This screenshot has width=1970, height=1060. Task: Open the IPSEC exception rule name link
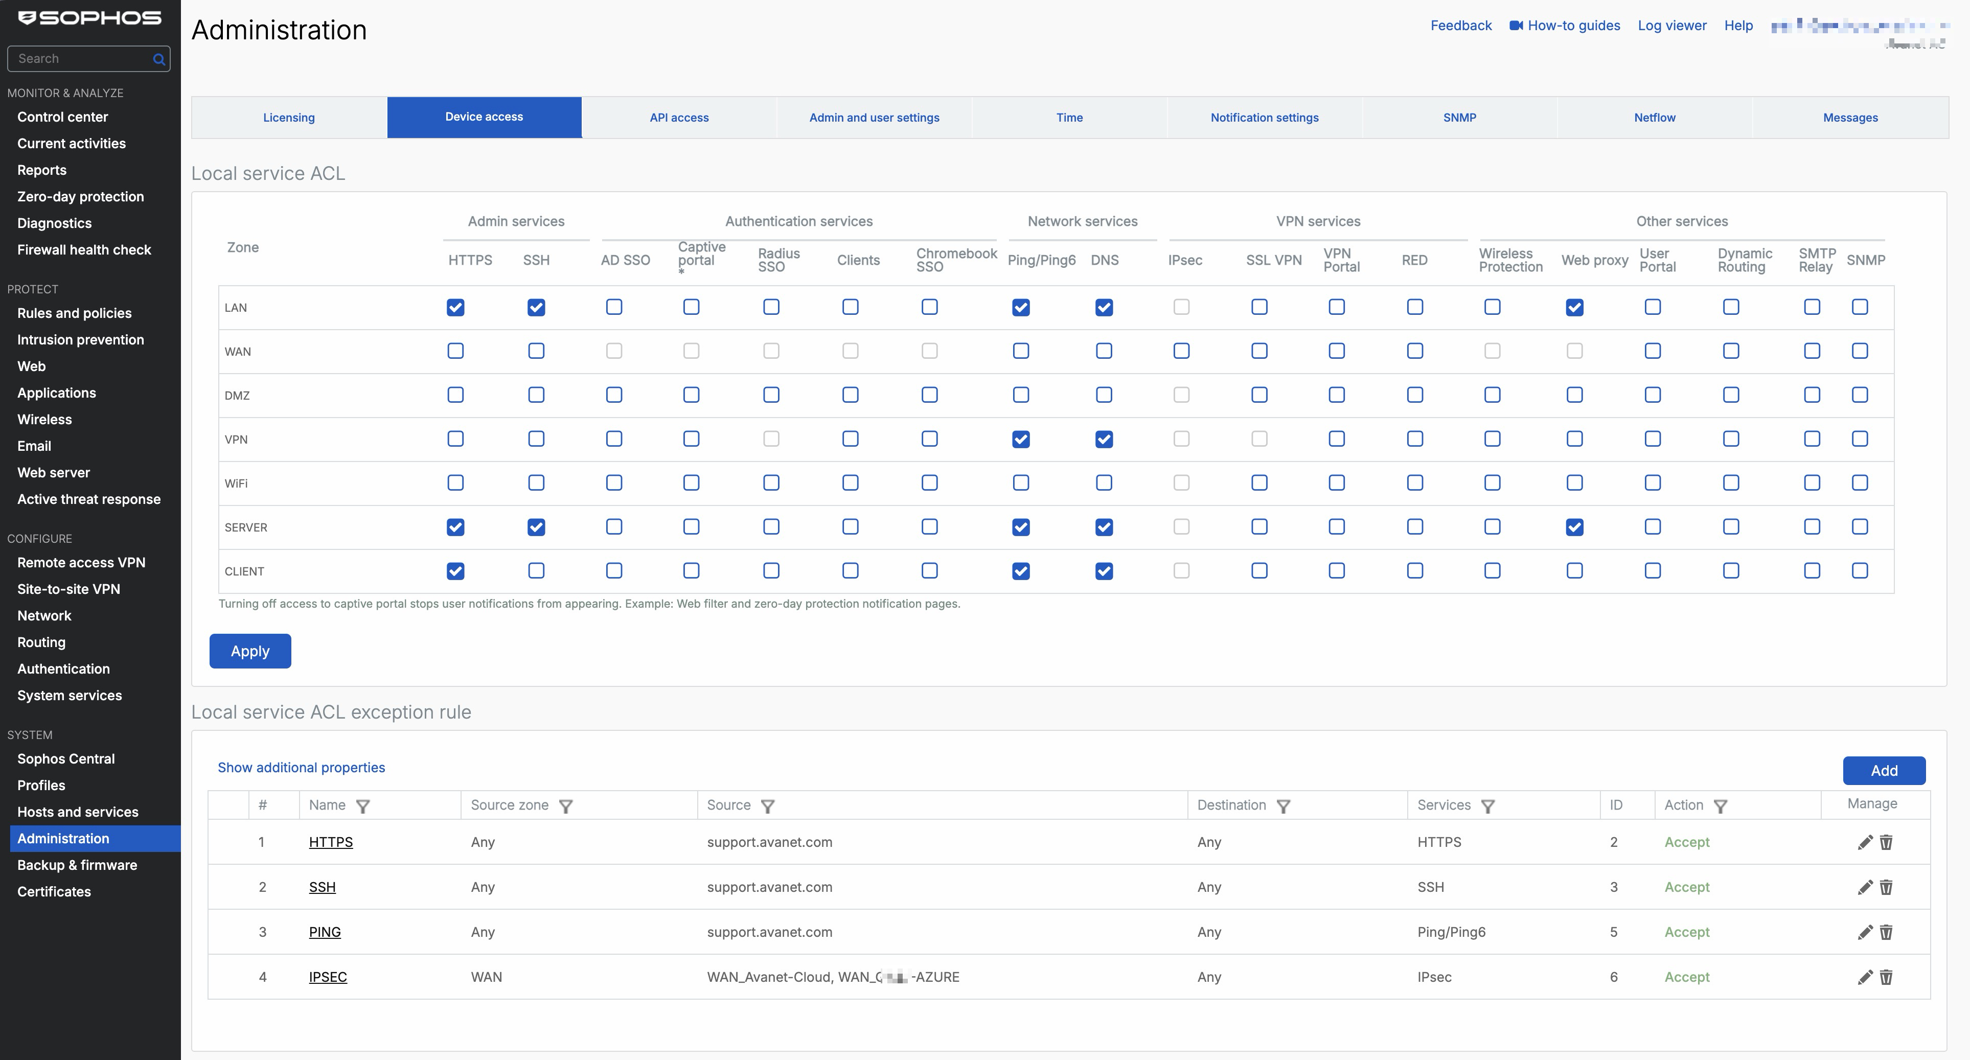pos(327,977)
